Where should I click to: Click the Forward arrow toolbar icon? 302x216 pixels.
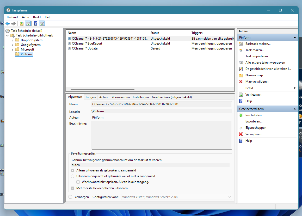14,24
